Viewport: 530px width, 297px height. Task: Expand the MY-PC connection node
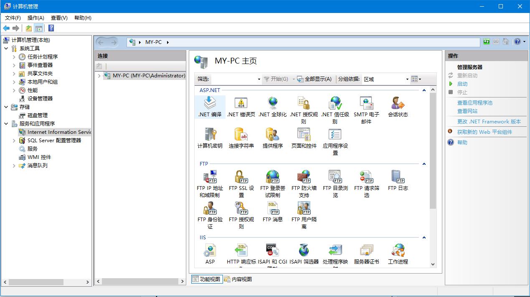tap(99, 76)
